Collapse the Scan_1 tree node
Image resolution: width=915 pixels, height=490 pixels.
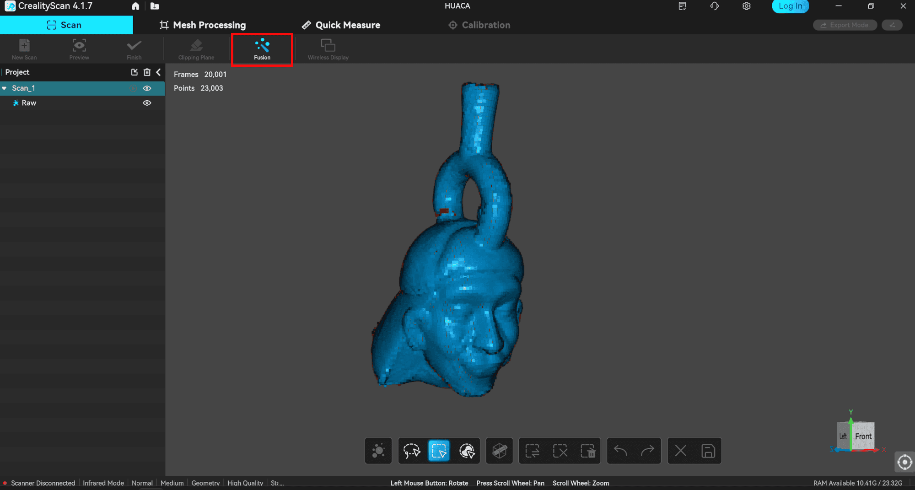(5, 88)
